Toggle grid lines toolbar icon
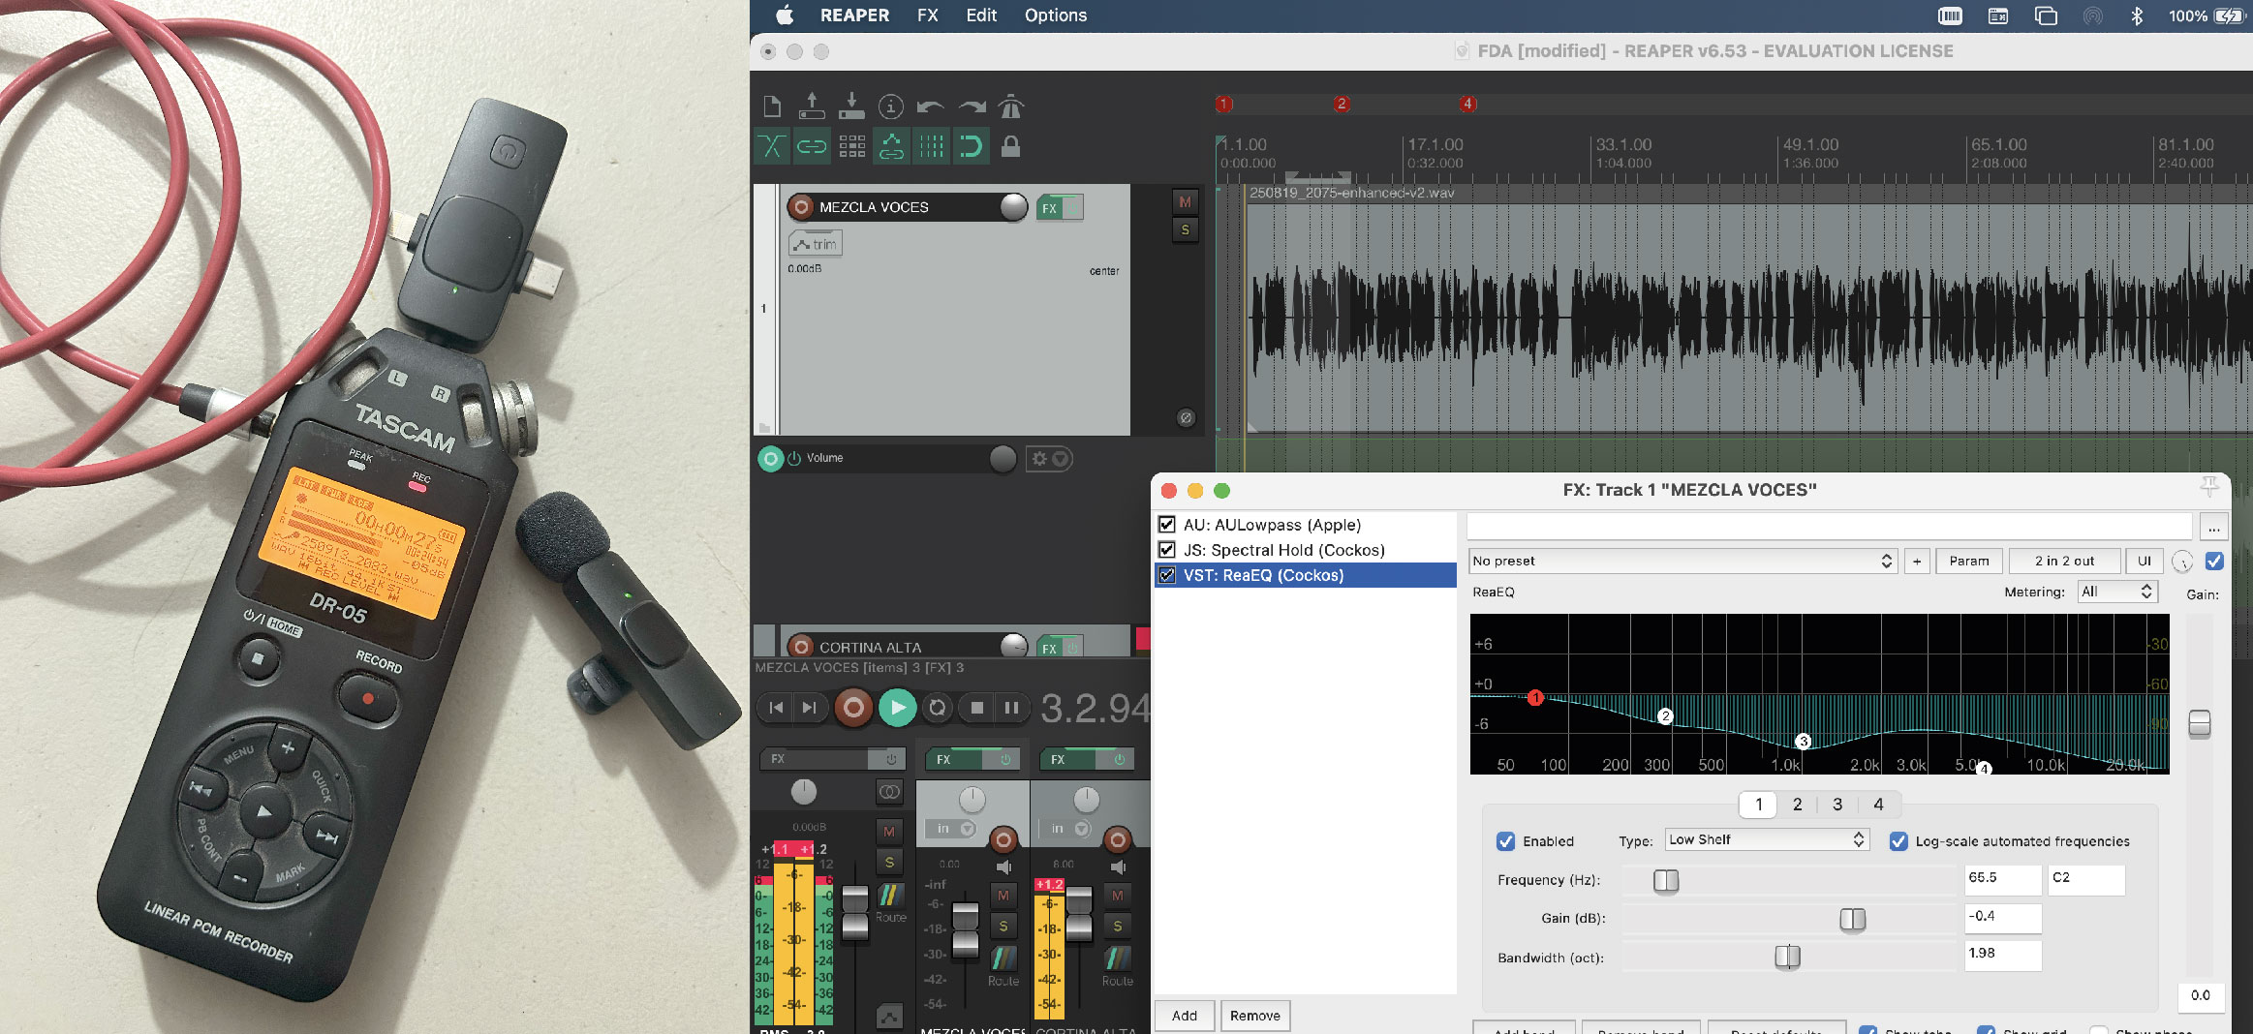This screenshot has height=1034, width=2253. click(931, 146)
